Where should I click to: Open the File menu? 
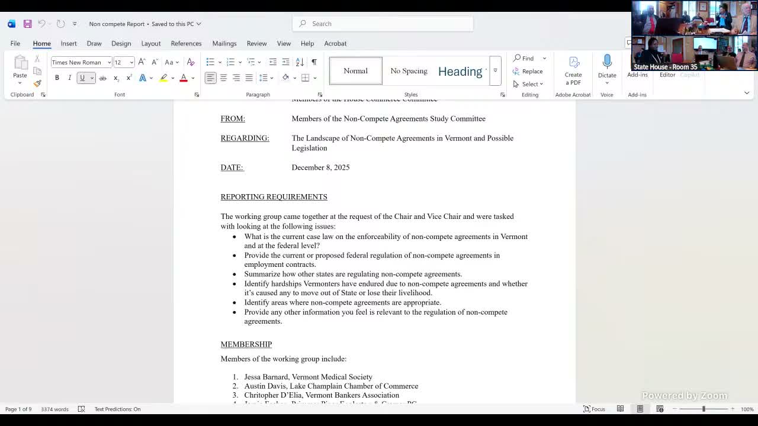tap(15, 43)
